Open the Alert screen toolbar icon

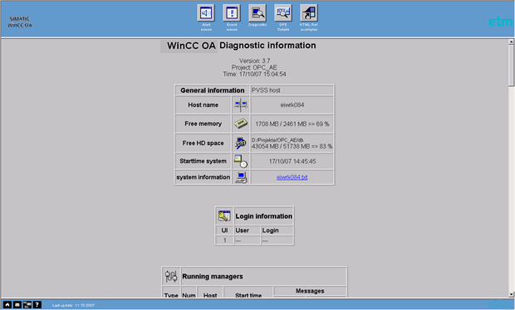[x=206, y=13]
